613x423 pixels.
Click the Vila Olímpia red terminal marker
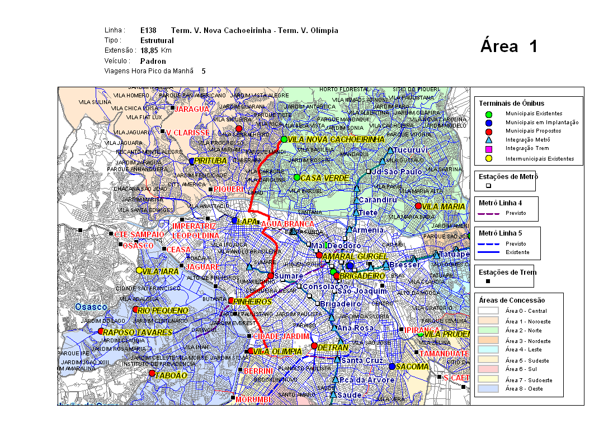[251, 351]
